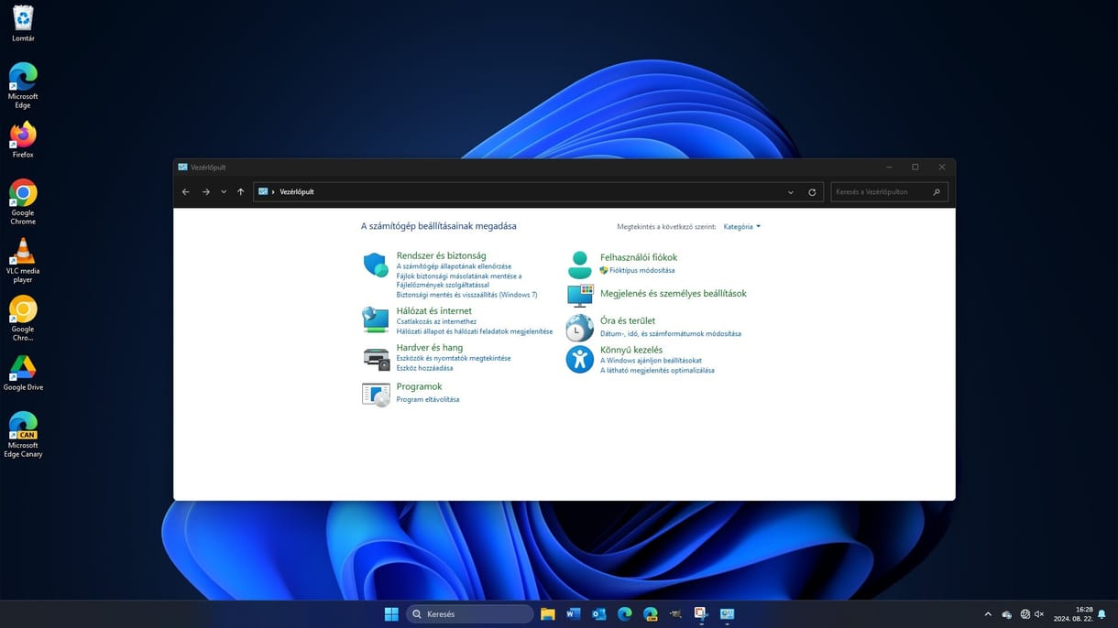Image resolution: width=1118 pixels, height=628 pixels.
Task: Select Google Drive desktop shortcut
Action: tap(23, 373)
